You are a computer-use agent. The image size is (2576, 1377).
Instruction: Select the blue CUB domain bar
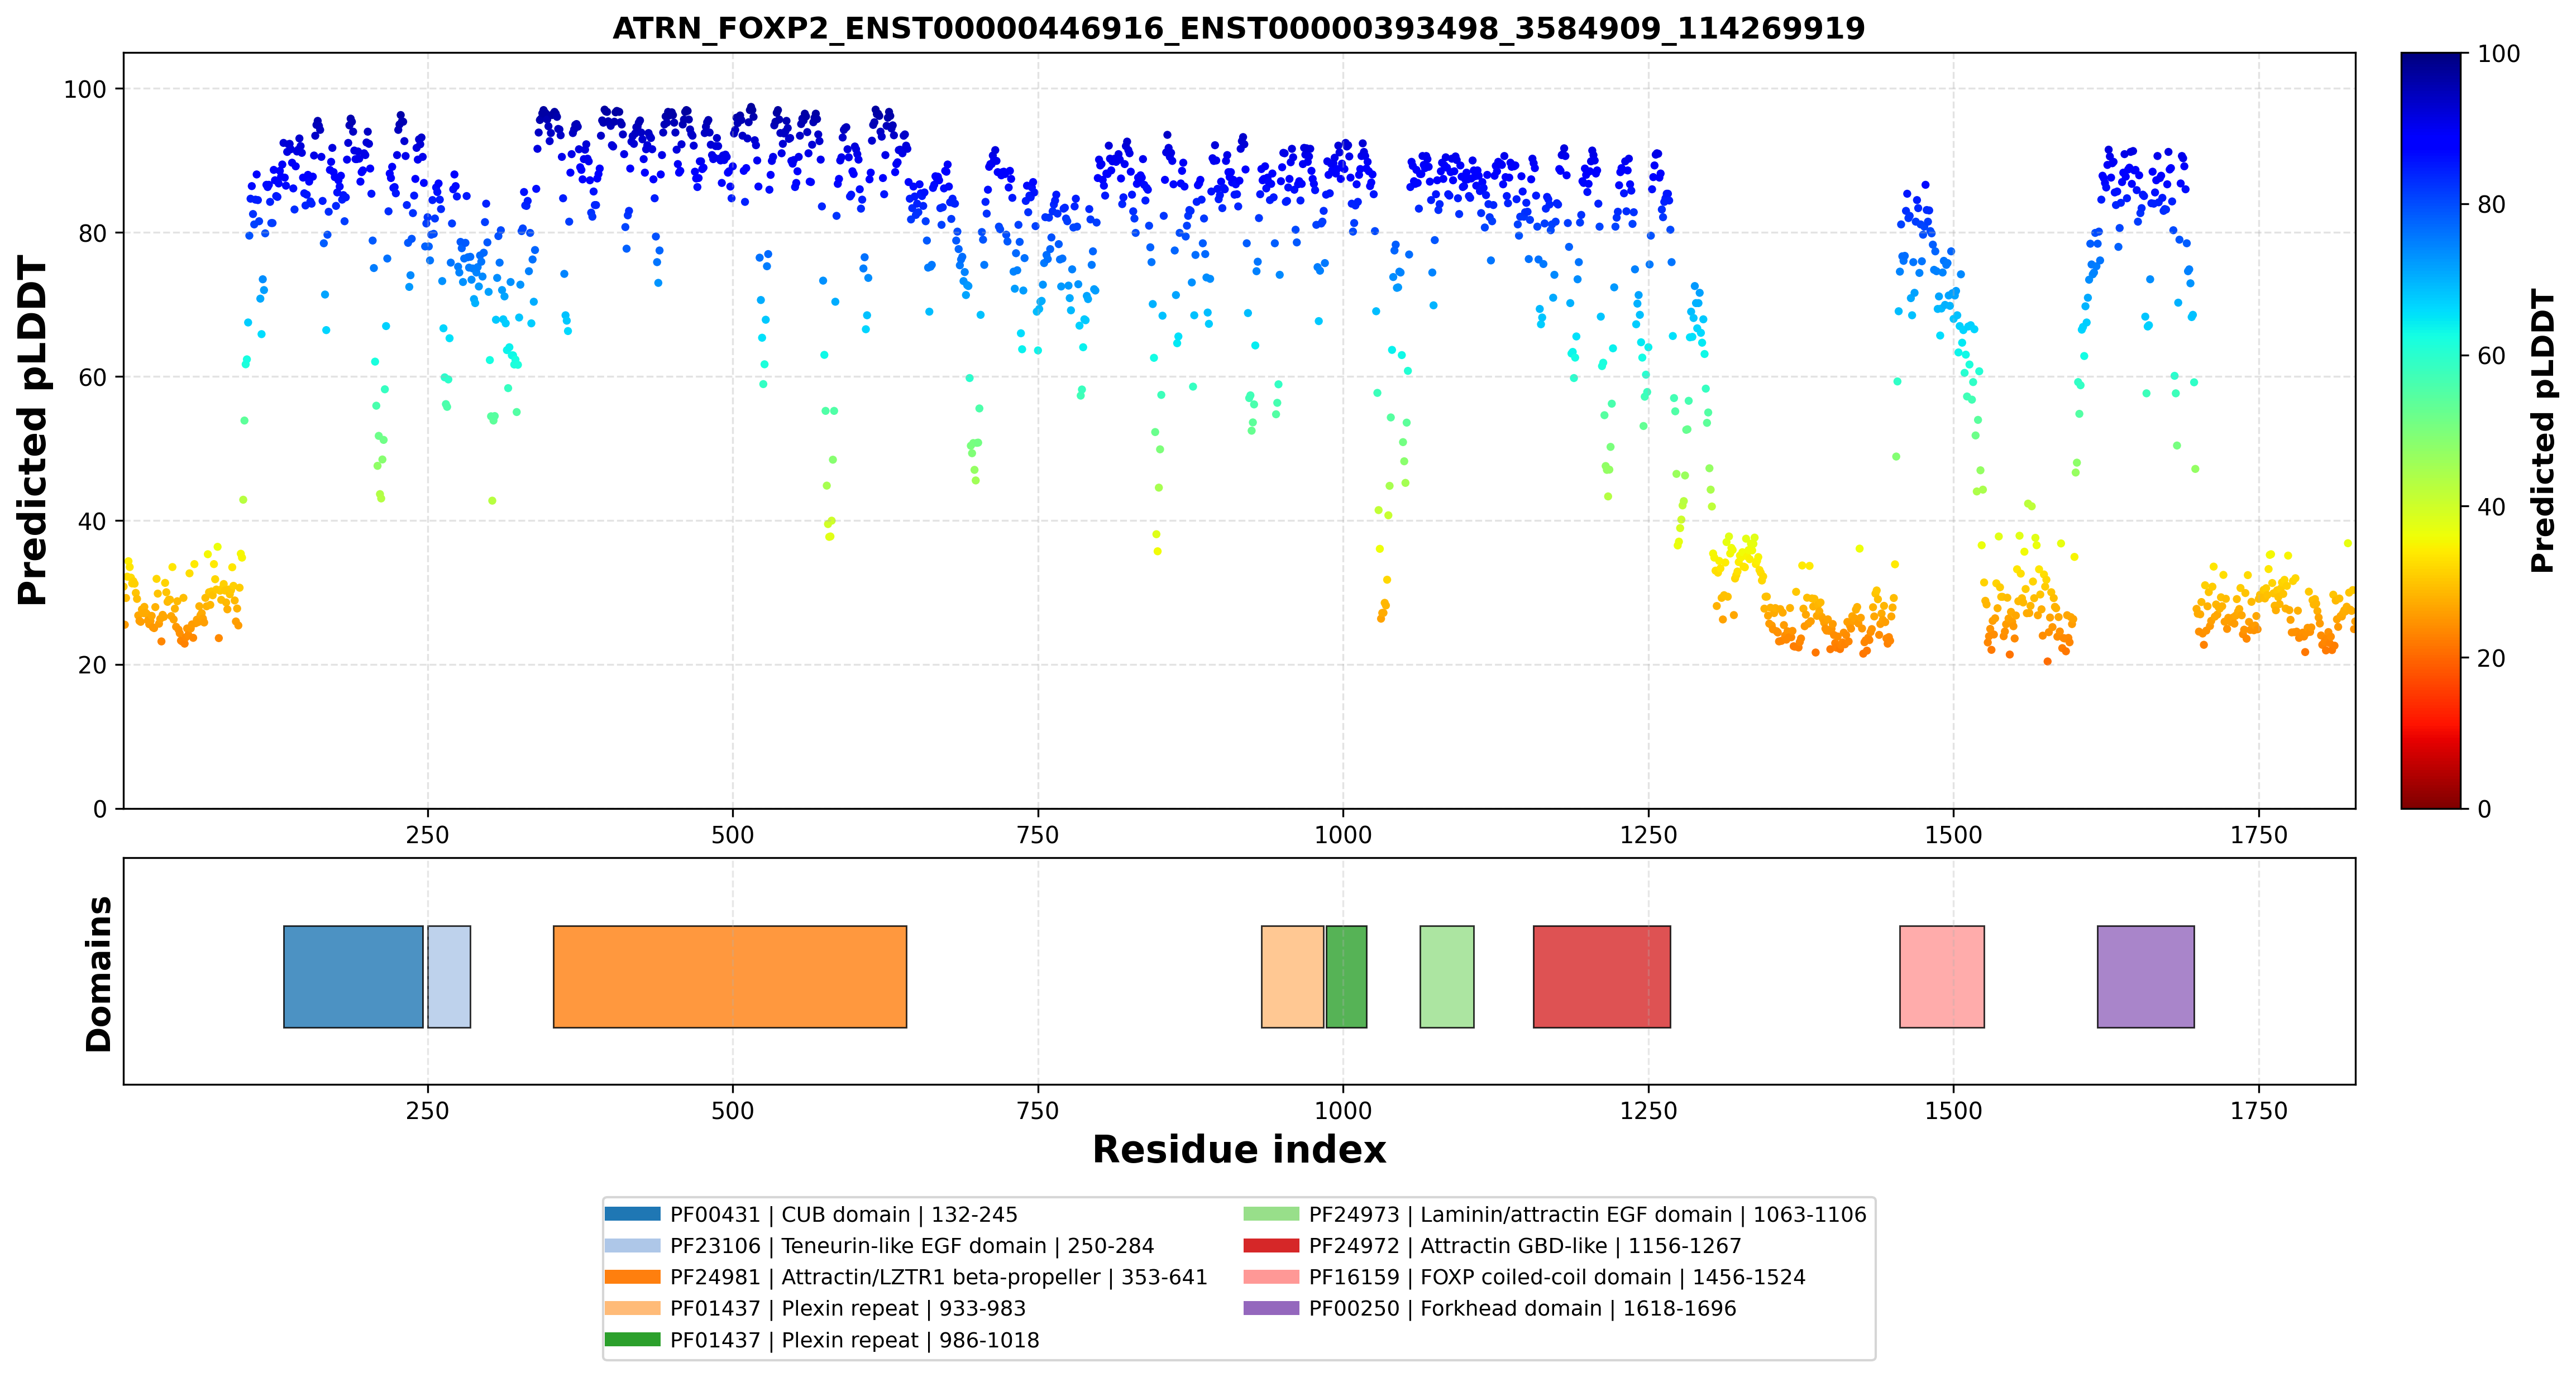(353, 976)
